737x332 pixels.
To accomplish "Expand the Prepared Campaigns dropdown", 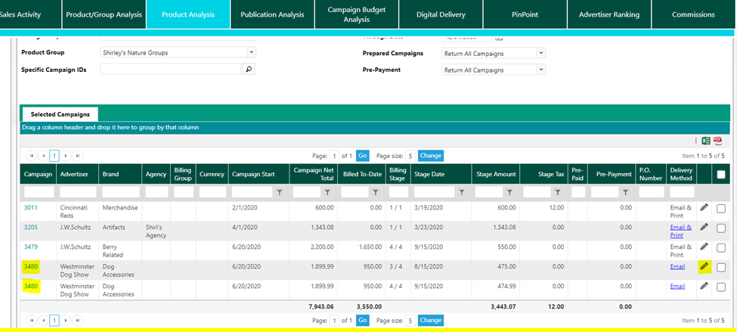I will (540, 54).
